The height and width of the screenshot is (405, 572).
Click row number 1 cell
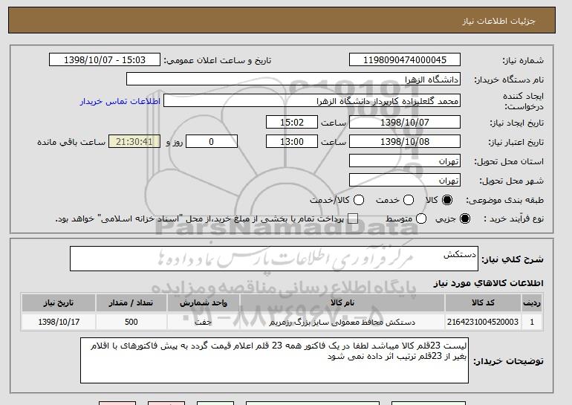coord(532,322)
